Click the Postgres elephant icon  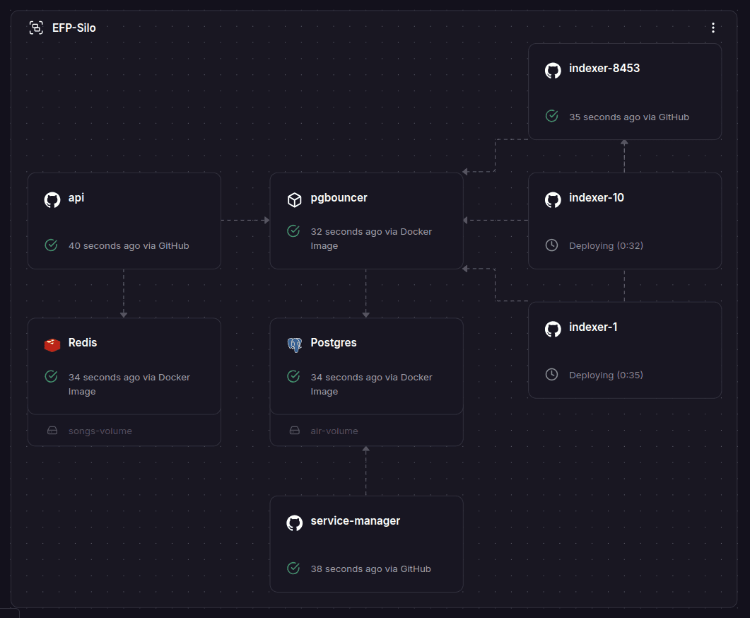tap(294, 344)
